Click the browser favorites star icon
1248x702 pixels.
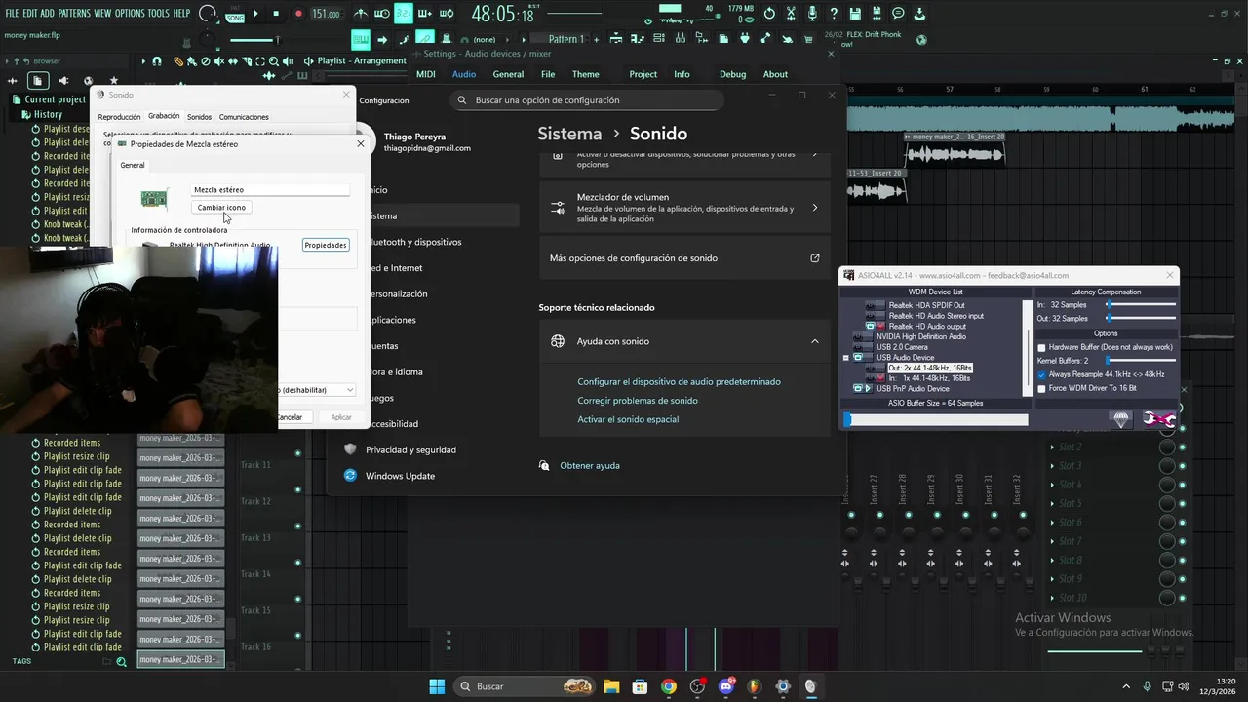pos(114,81)
